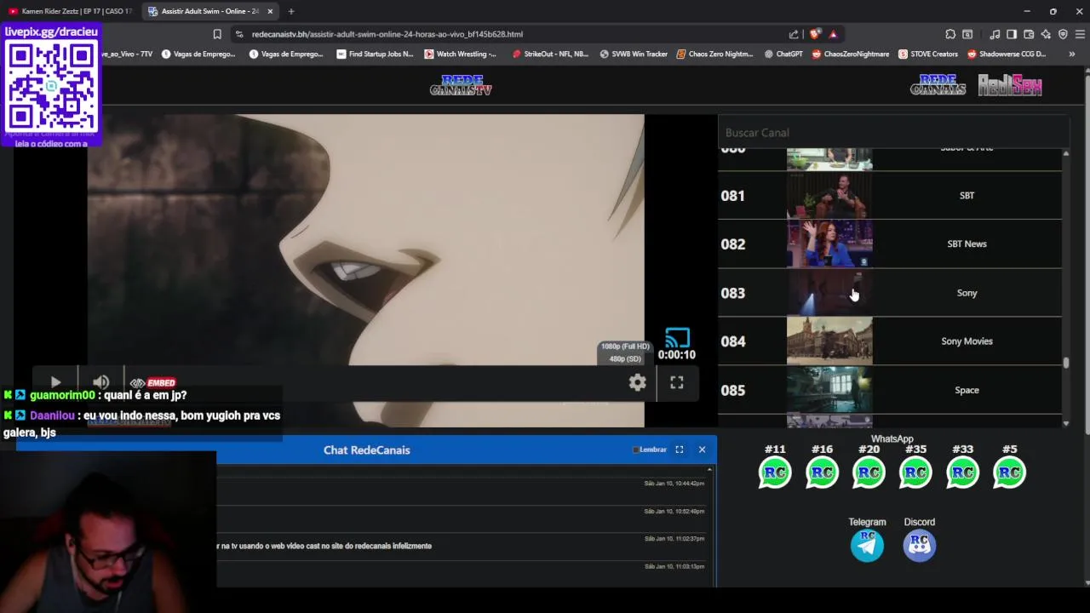Open channel 085 Space

click(890, 390)
